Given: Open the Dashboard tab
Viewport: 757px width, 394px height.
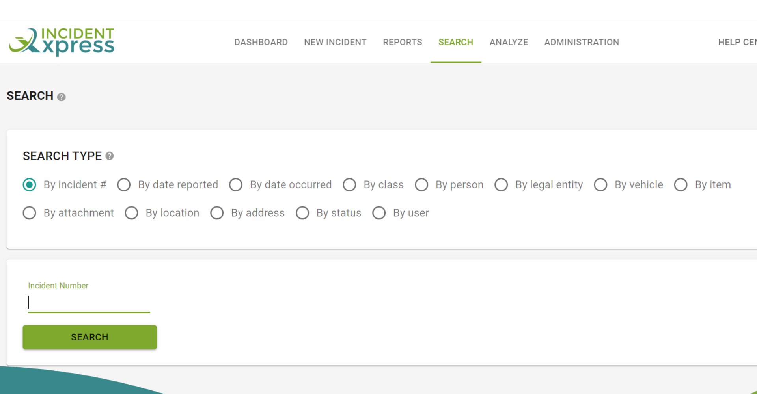Looking at the screenshot, I should (x=261, y=42).
